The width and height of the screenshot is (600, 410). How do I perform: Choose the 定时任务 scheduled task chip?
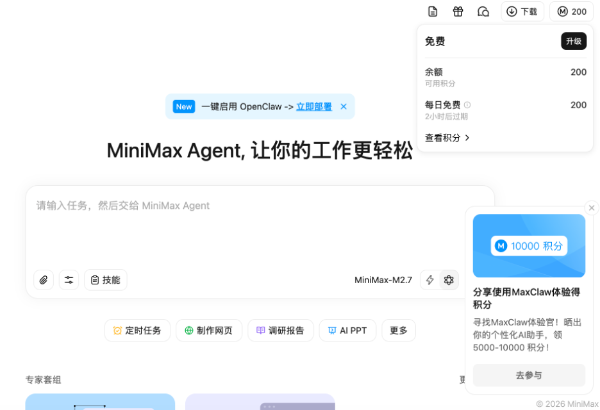tap(137, 331)
